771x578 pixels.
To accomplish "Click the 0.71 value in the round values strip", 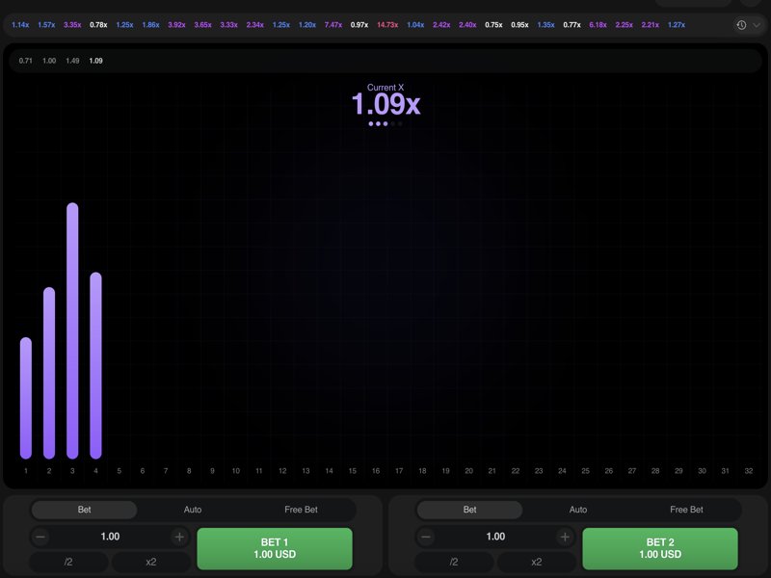I will coord(26,61).
